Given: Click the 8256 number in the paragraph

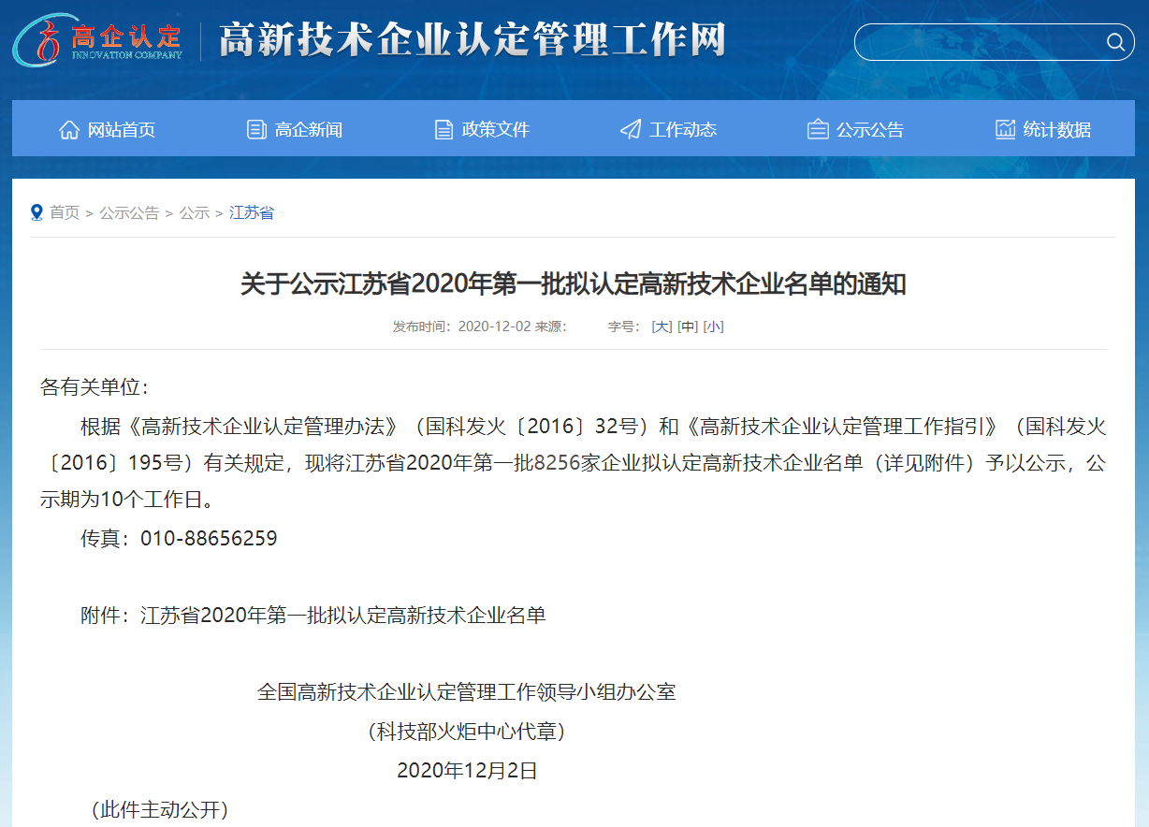Looking at the screenshot, I should tap(557, 463).
